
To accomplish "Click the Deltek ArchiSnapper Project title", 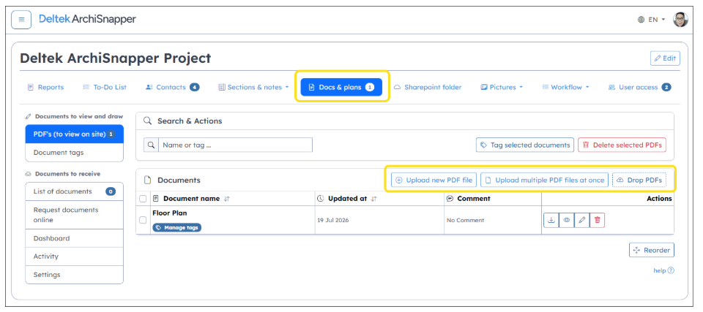I will pos(115,58).
